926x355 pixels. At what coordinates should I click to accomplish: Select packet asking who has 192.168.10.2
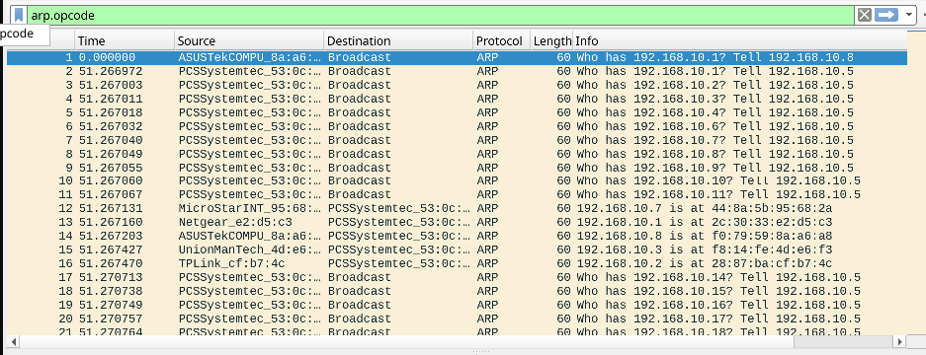[x=457, y=85]
